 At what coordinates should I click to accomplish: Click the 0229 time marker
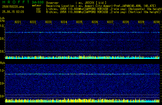[x=141, y=22]
